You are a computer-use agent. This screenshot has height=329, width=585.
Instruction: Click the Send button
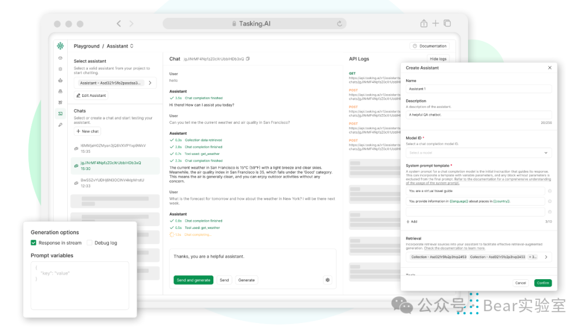[x=224, y=280]
